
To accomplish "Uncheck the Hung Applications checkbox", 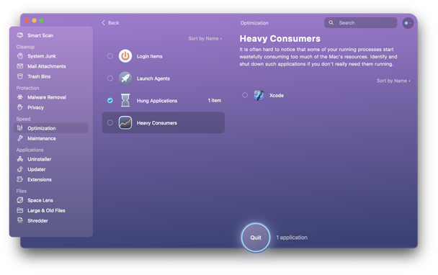I will [110, 100].
